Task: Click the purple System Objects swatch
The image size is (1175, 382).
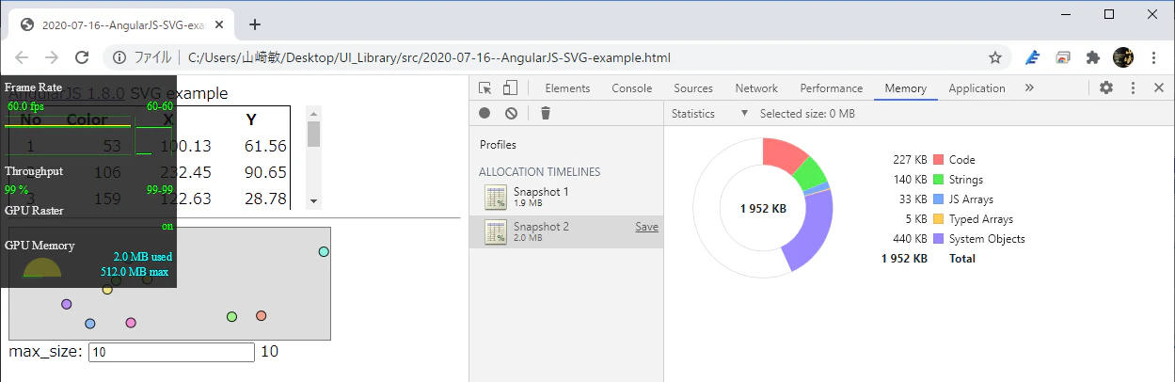Action: [938, 239]
